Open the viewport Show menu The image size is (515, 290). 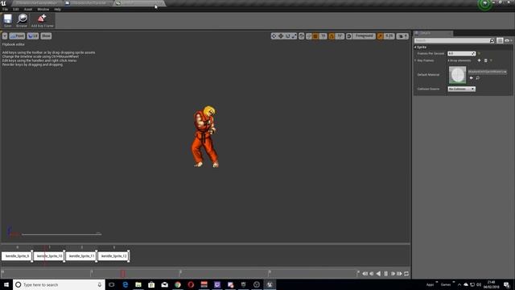(46, 35)
